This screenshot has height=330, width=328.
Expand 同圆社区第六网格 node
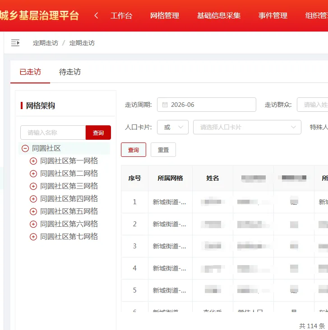[33, 224]
